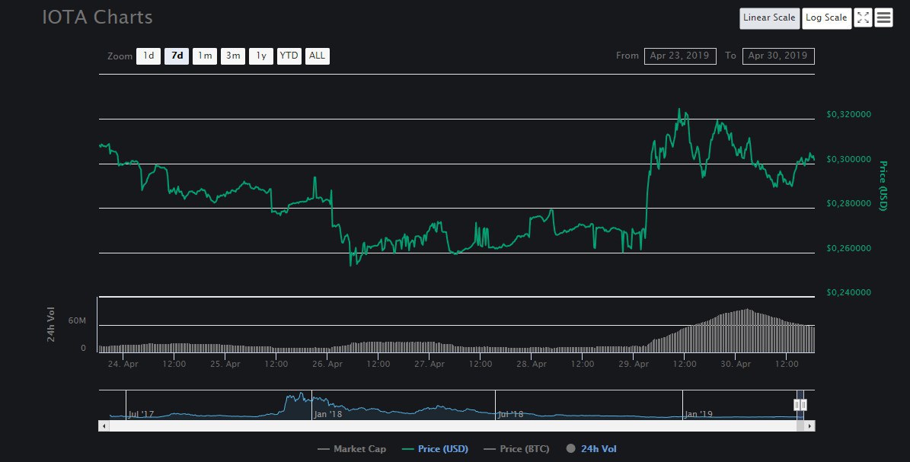The width and height of the screenshot is (910, 462).
Task: Click Jan '19 marker in navigator
Action: pyautogui.click(x=698, y=414)
